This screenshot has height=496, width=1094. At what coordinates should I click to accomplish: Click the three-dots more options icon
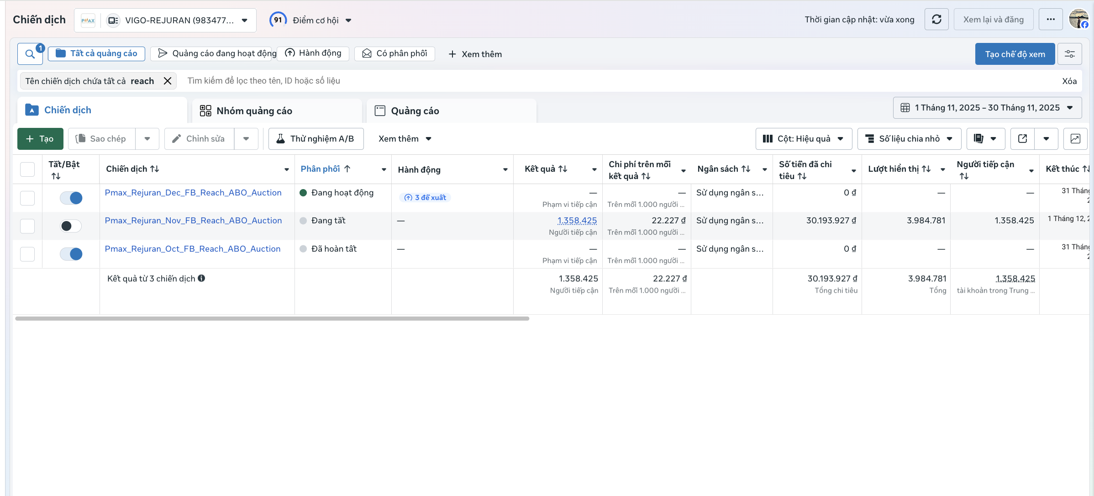(x=1051, y=20)
